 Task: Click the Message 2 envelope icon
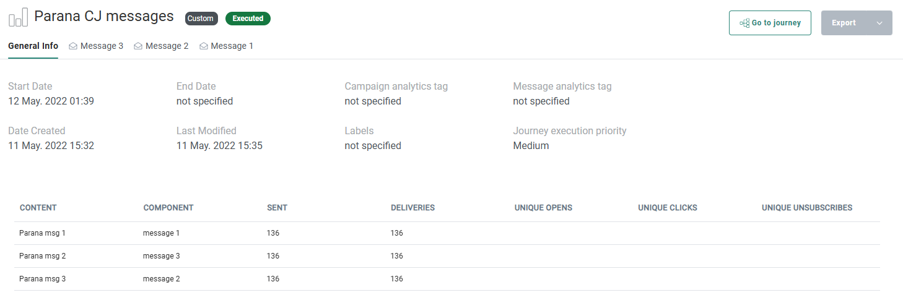138,46
